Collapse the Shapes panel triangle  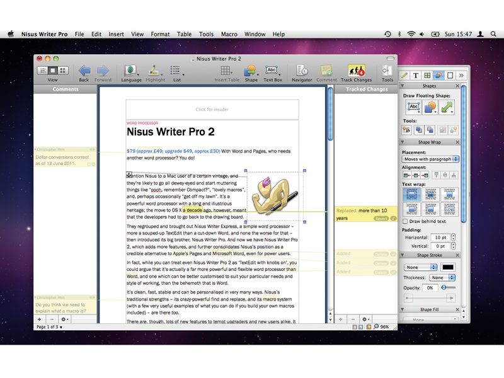(403, 86)
